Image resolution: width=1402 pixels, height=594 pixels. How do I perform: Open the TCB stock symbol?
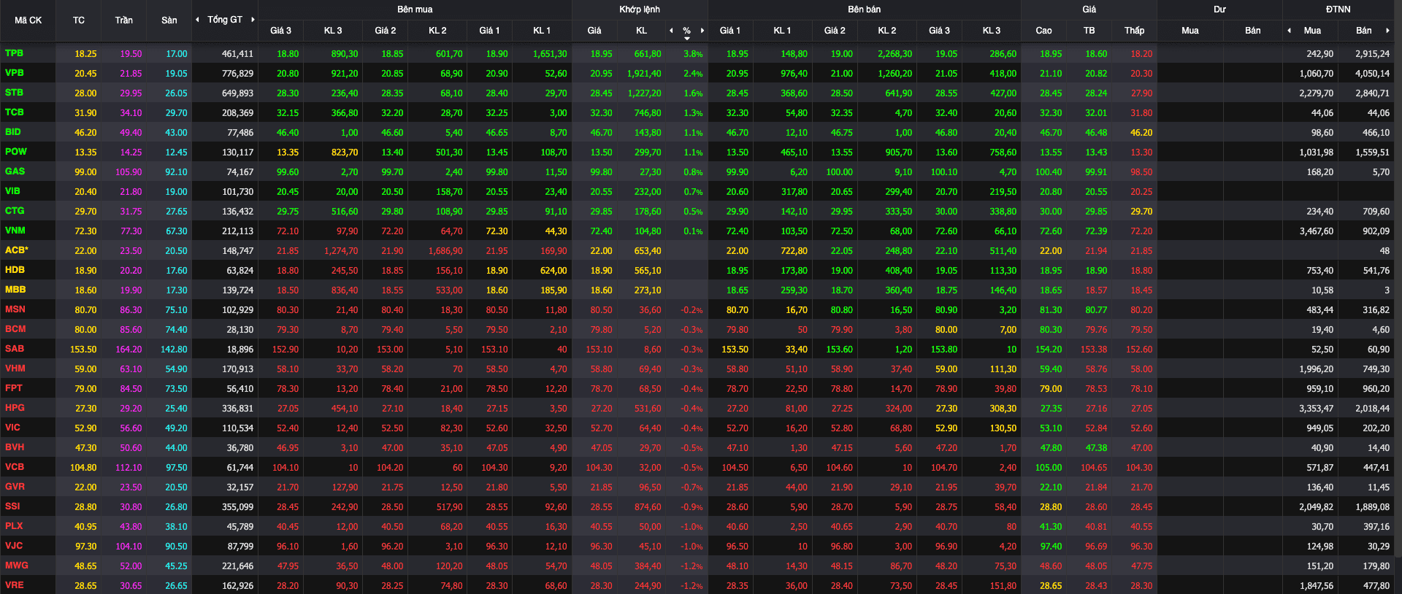(x=14, y=112)
